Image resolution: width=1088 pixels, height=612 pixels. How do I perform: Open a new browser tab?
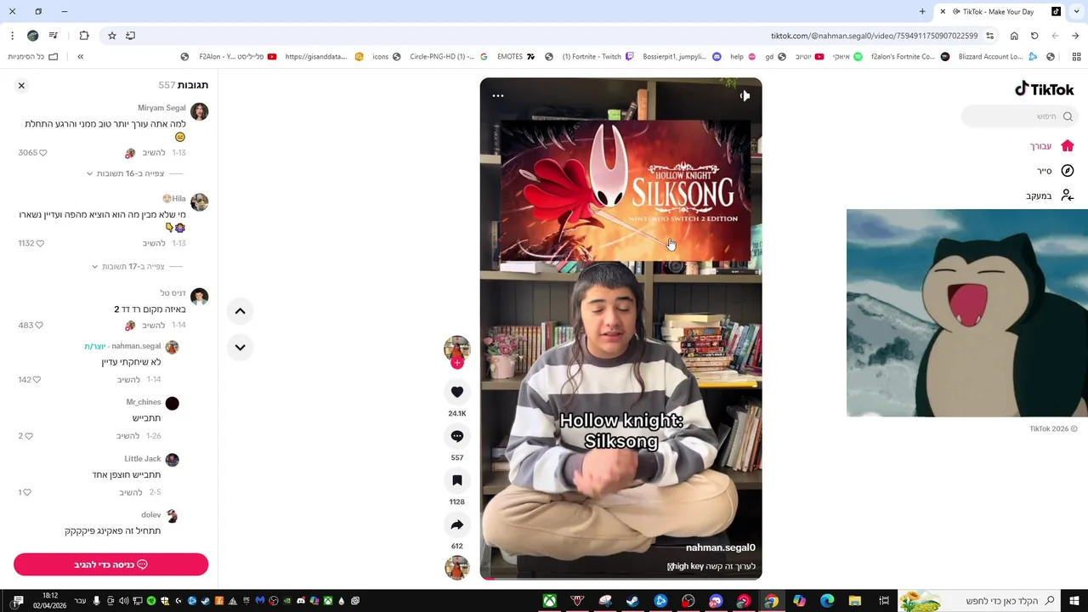point(922,12)
